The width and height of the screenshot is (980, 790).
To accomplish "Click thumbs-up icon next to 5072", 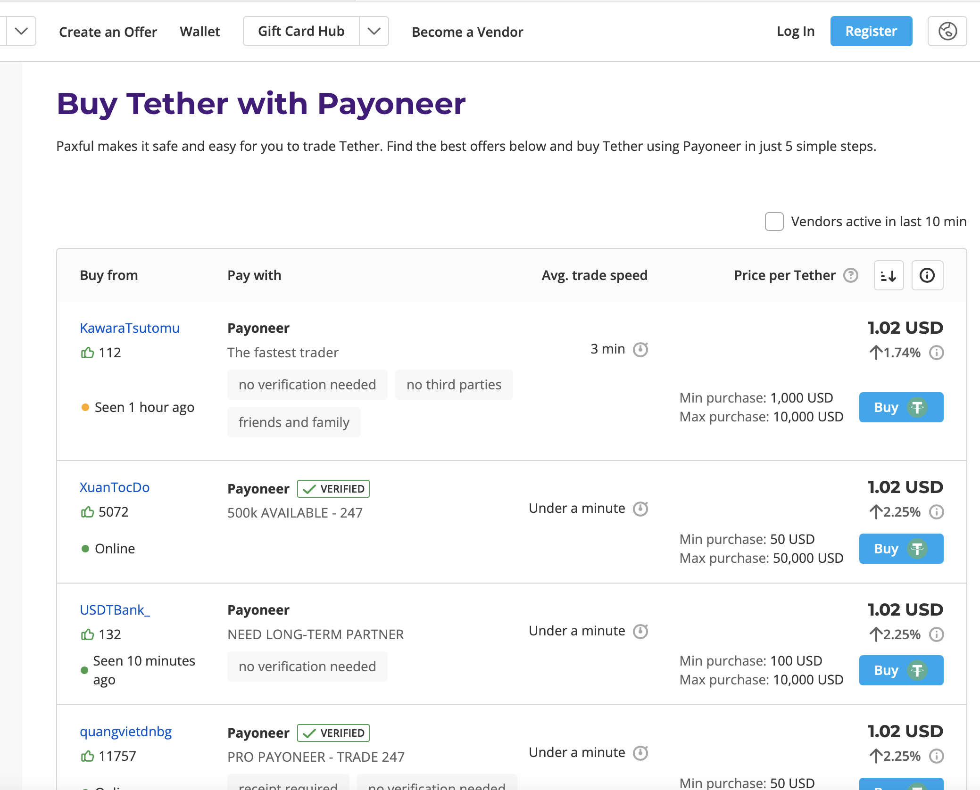I will (x=87, y=512).
